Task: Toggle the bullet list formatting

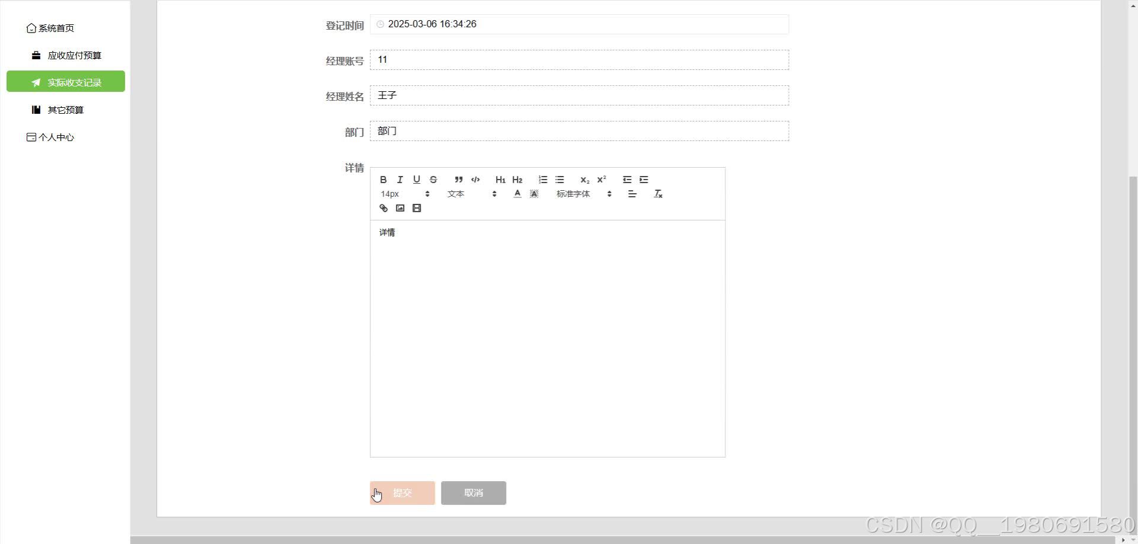Action: 560,180
